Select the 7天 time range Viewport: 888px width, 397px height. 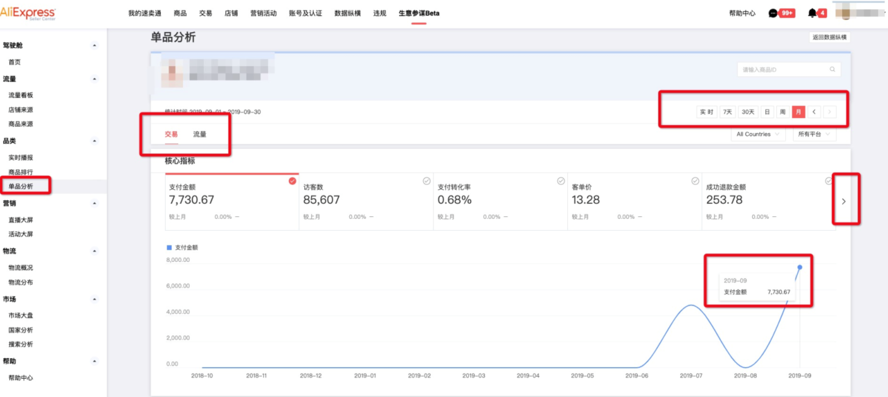[728, 112]
